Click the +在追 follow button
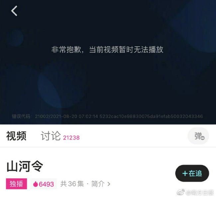Screen dimensions: 216x198 tap(192, 173)
